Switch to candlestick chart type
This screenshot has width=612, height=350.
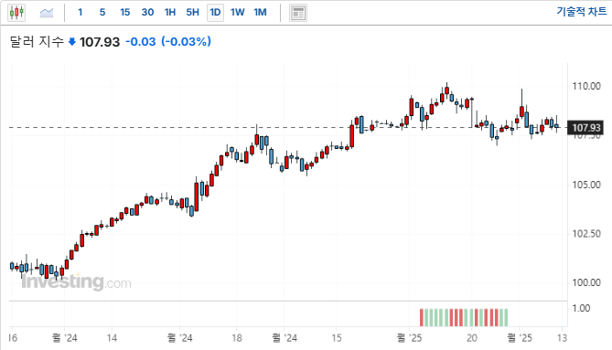click(16, 13)
